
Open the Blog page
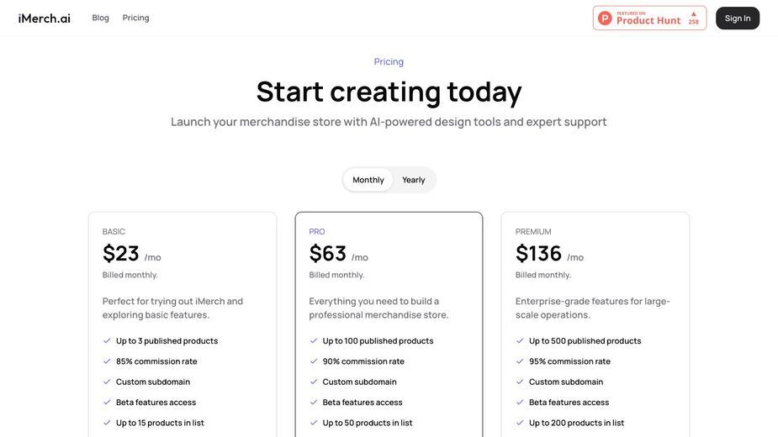point(100,18)
